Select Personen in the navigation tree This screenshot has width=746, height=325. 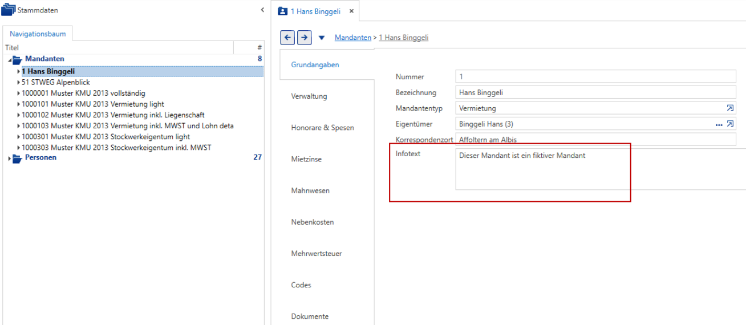(40, 158)
